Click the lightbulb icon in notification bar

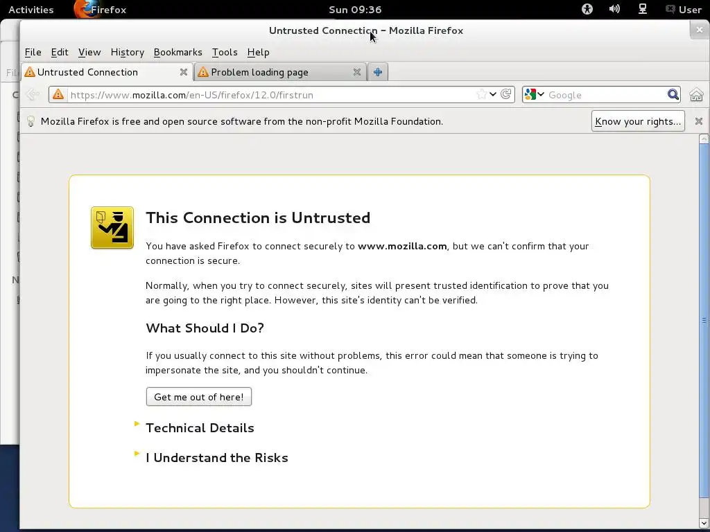coord(31,121)
